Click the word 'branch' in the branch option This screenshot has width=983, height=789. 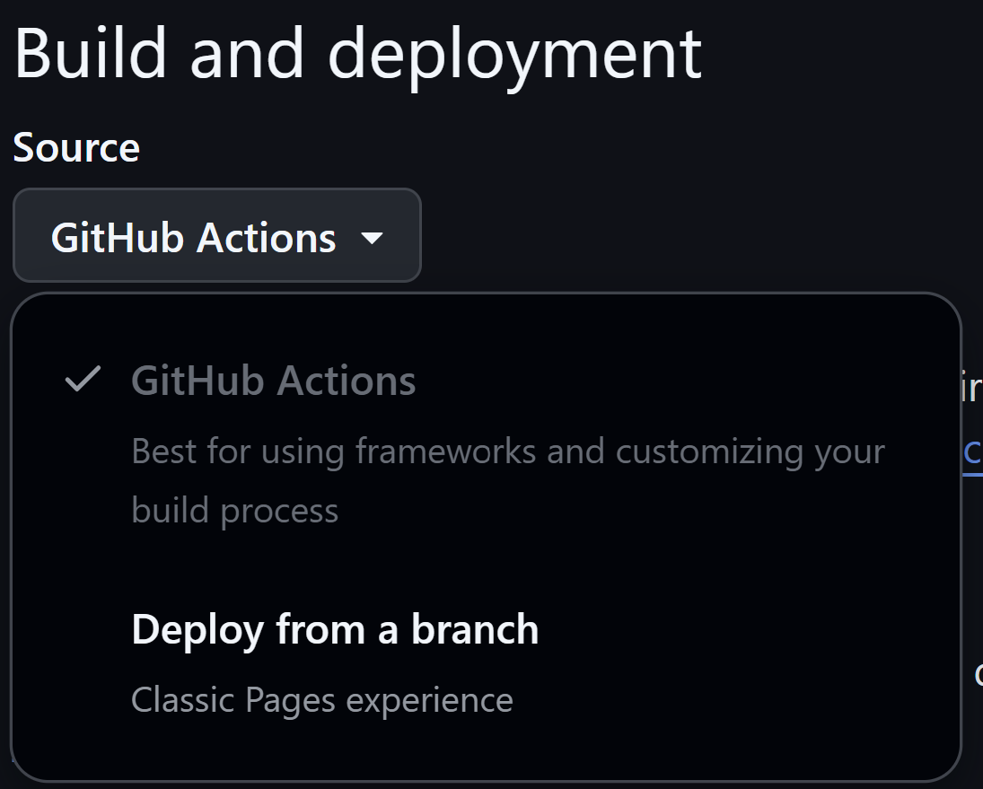coord(475,630)
